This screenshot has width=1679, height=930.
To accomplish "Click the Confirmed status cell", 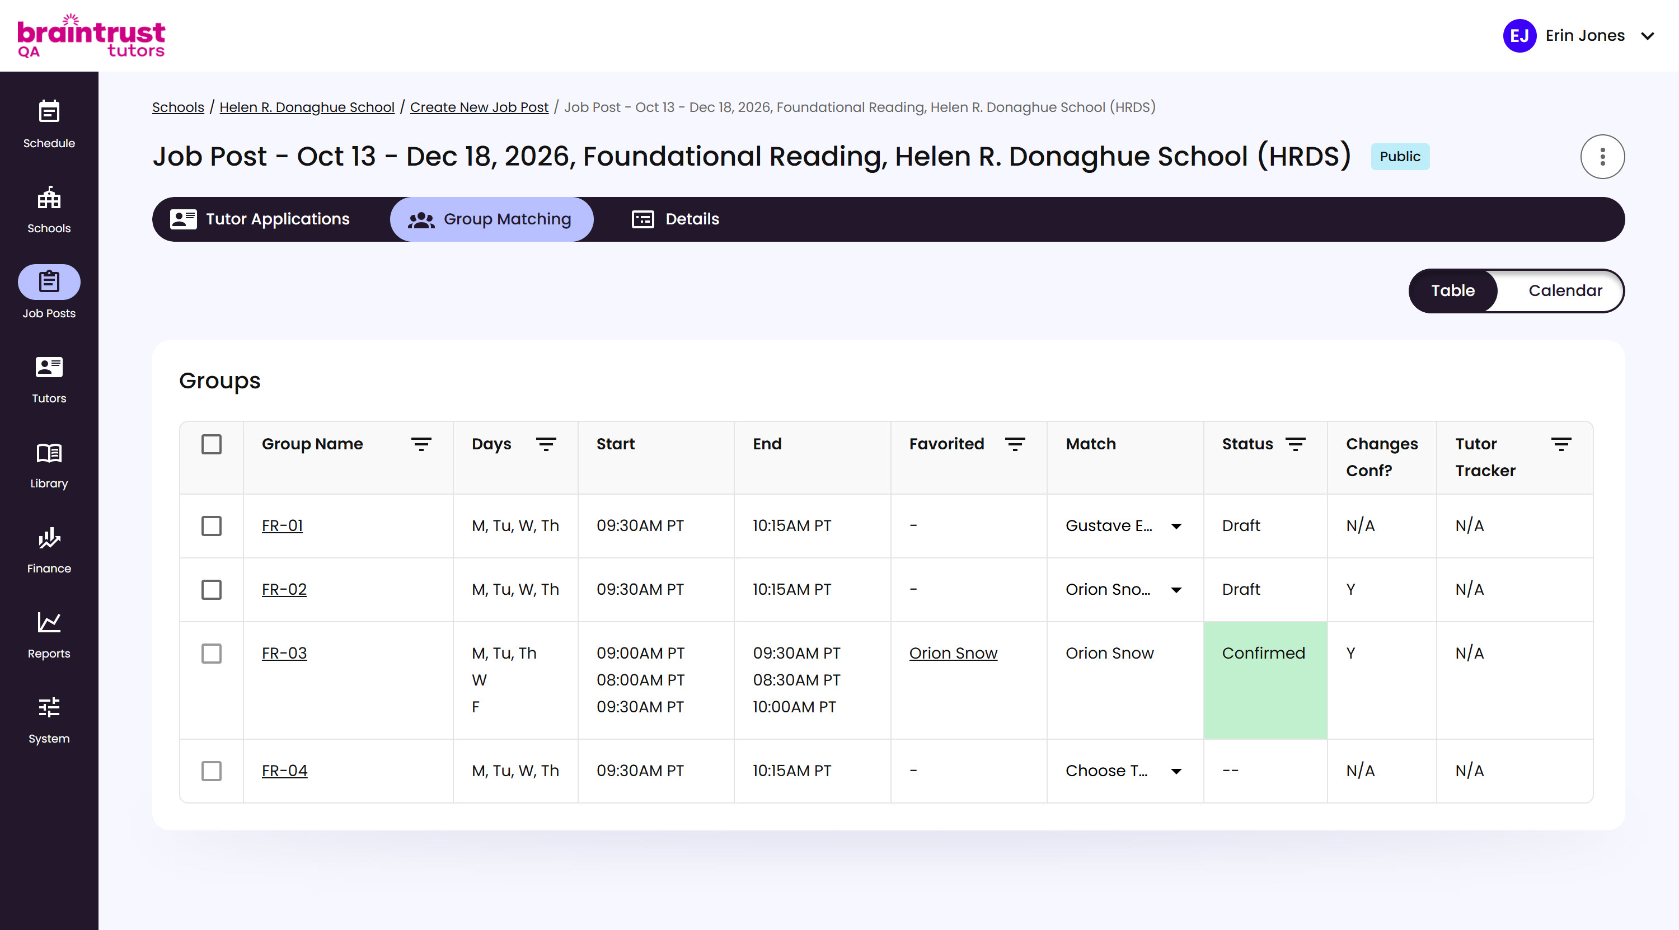I will [x=1265, y=680].
